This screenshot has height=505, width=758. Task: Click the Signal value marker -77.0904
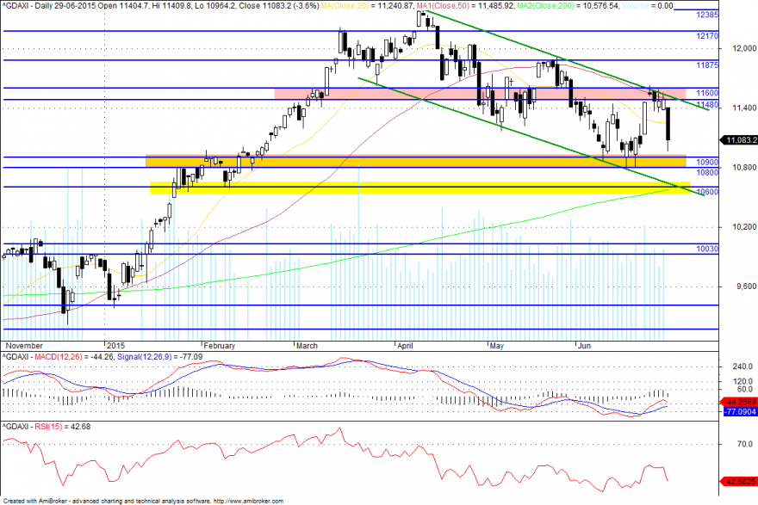740,412
